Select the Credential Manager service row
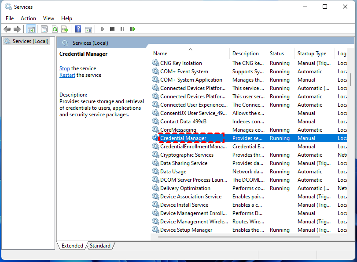357x262 pixels. pos(249,138)
